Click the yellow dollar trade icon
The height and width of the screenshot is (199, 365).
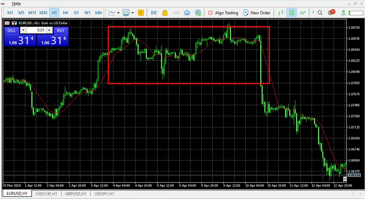point(141,13)
